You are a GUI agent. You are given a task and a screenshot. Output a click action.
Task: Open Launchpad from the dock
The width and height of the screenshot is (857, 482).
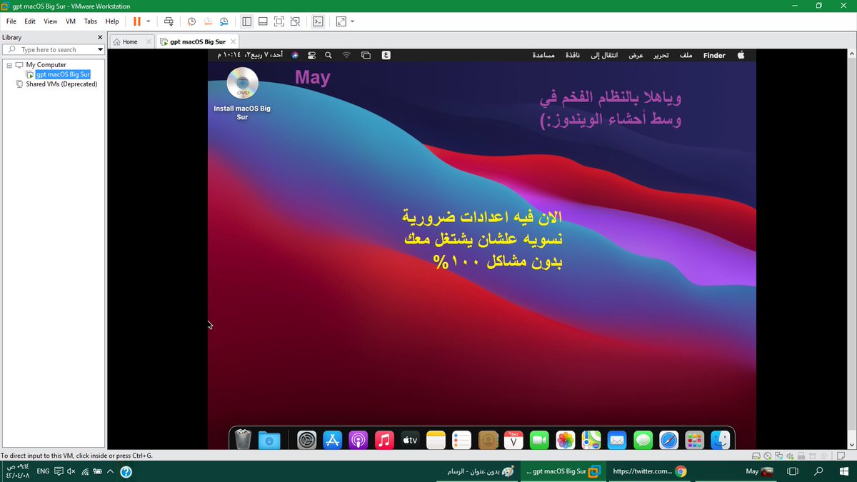(694, 441)
